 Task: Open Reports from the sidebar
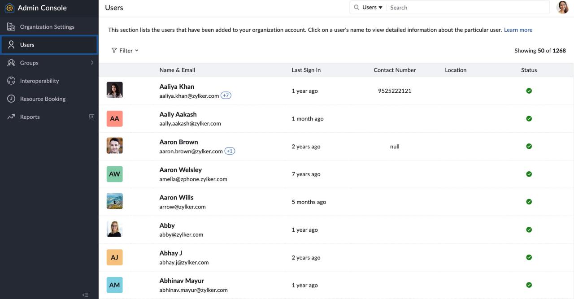[30, 117]
